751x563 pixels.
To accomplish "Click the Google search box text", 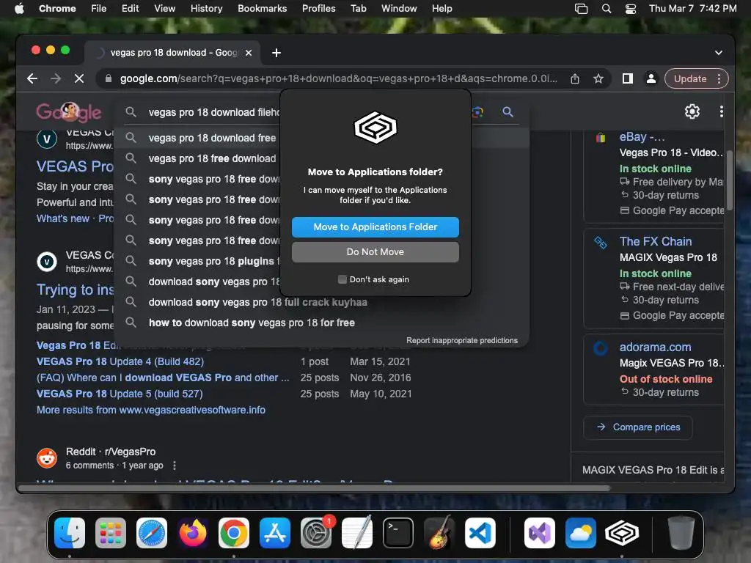I will tap(213, 112).
